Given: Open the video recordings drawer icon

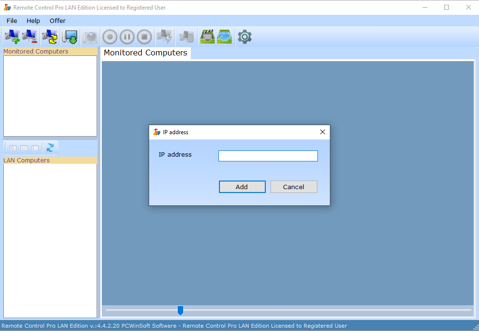Looking at the screenshot, I should pos(207,37).
